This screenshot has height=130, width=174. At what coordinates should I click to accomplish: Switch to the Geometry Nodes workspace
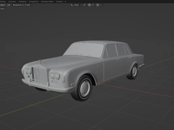click(47, 1)
